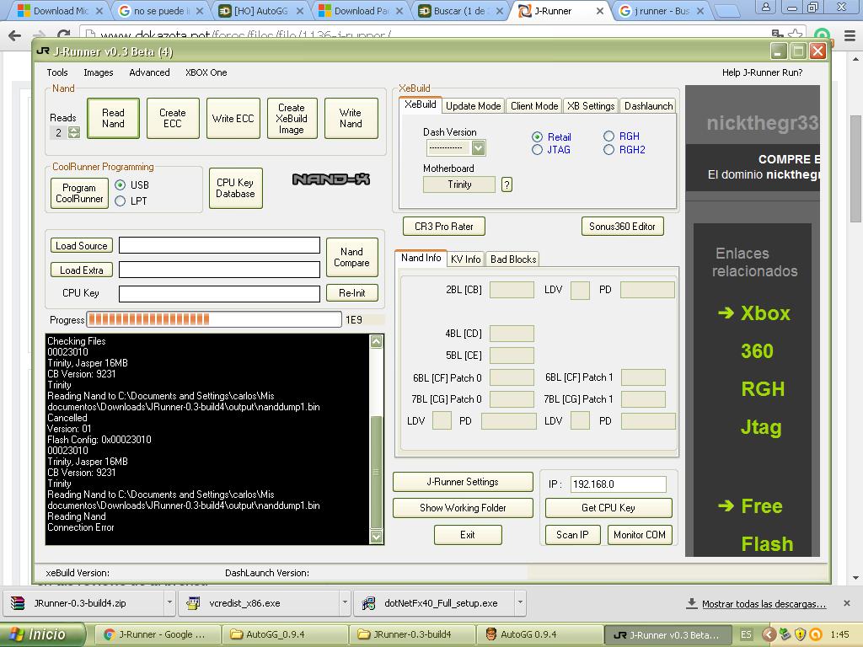This screenshot has height=647, width=863.
Task: Open the Chrome menu icon
Action: tap(850, 35)
